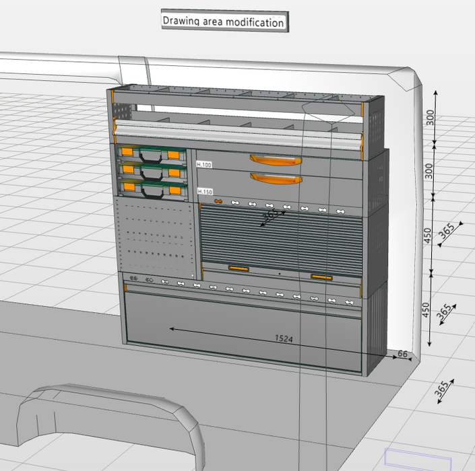Select the topmost 300 height dimension

pyautogui.click(x=431, y=118)
